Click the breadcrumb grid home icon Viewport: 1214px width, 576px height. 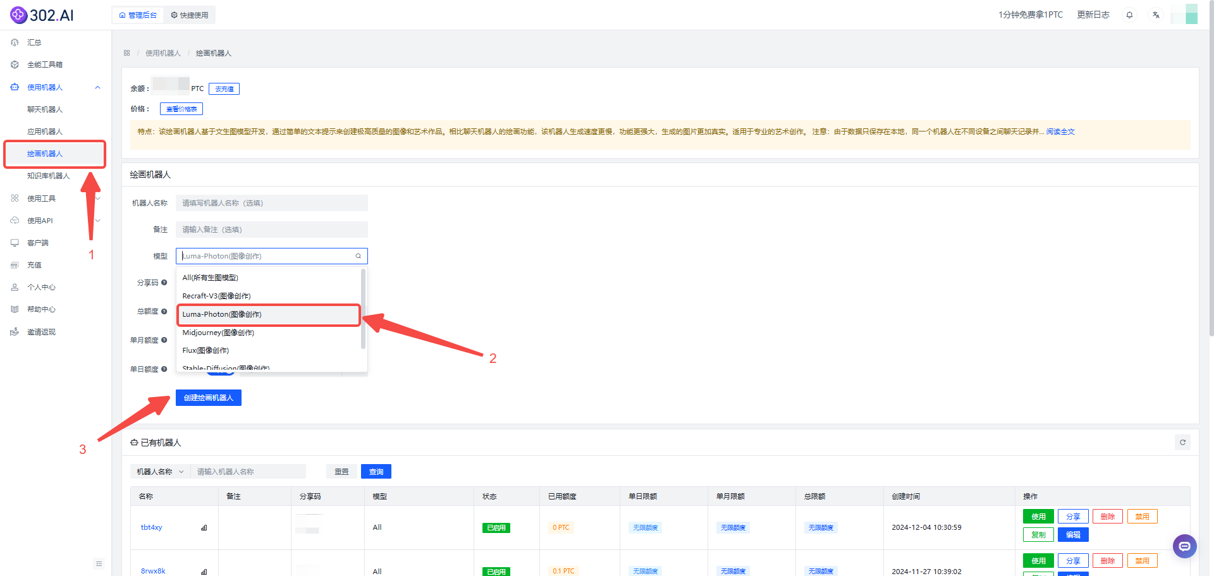point(127,53)
